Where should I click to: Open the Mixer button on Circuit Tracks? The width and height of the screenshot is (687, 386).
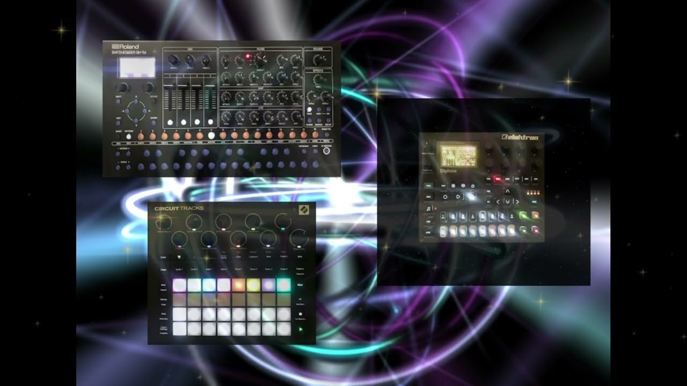[300, 285]
